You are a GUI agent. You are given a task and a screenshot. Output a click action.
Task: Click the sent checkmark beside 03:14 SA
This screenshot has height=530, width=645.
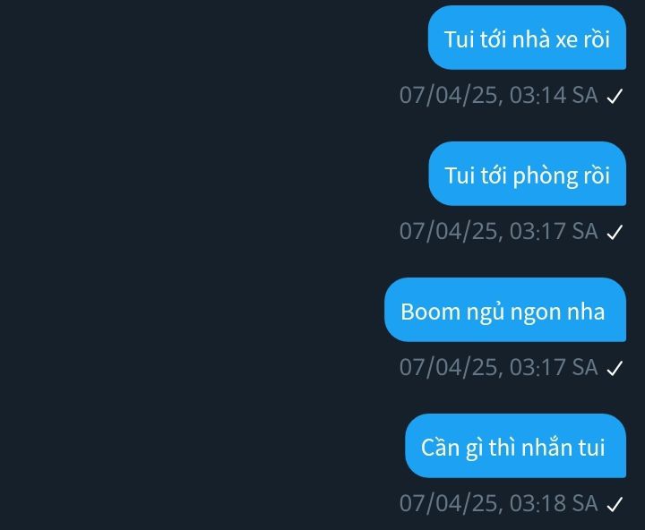(615, 97)
